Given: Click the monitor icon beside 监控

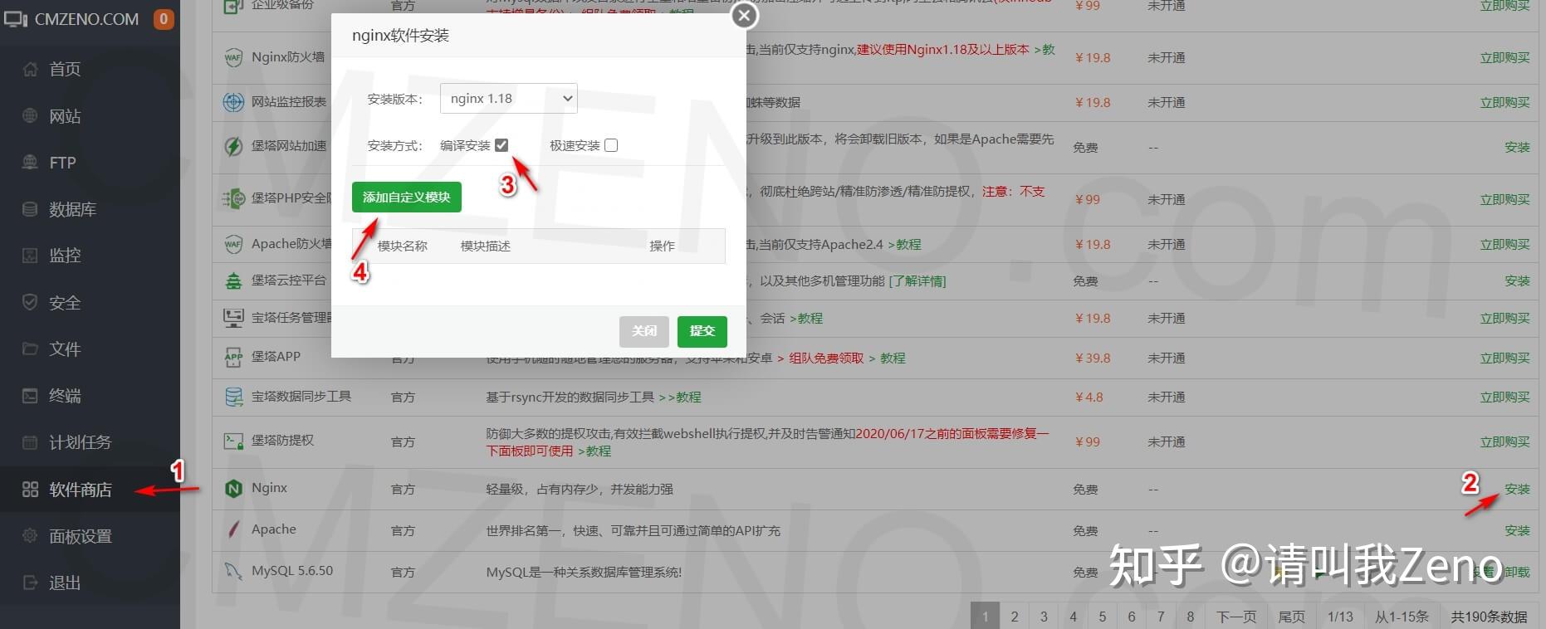Looking at the screenshot, I should coord(30,256).
